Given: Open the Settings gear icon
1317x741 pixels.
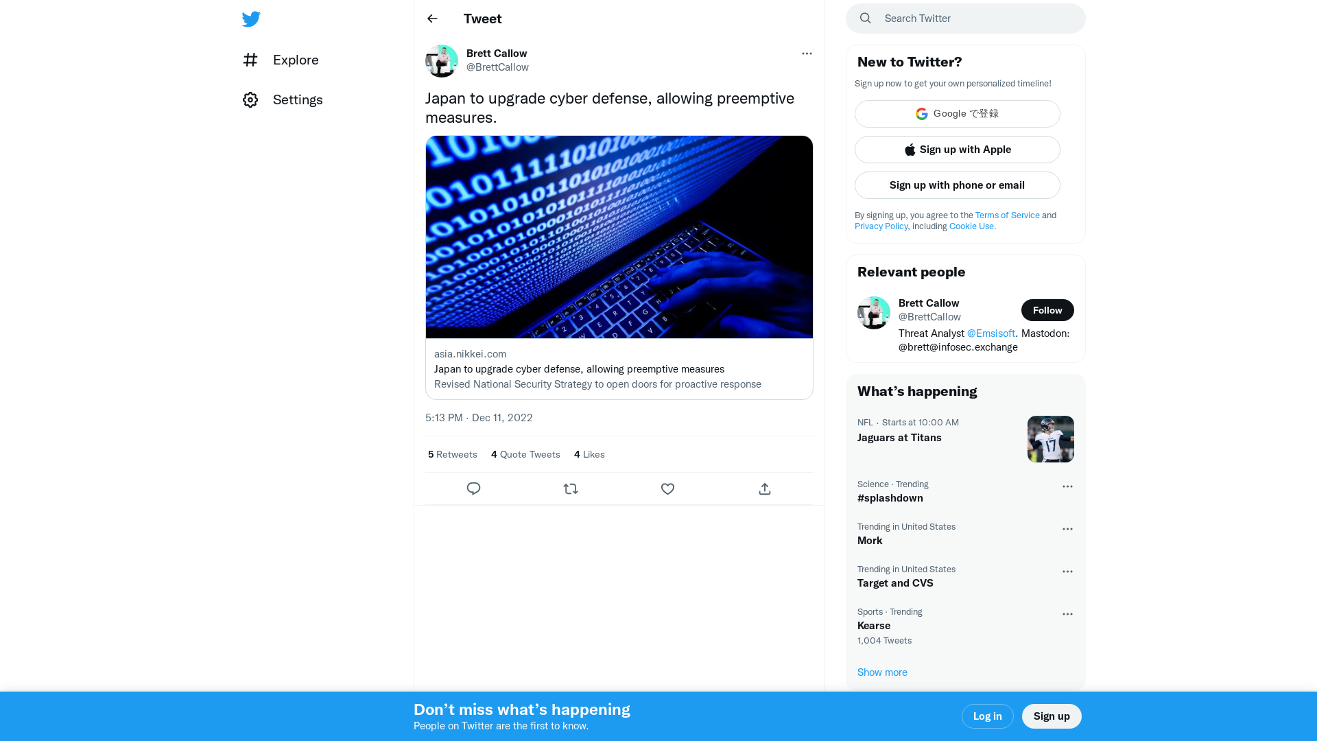Looking at the screenshot, I should (250, 99).
